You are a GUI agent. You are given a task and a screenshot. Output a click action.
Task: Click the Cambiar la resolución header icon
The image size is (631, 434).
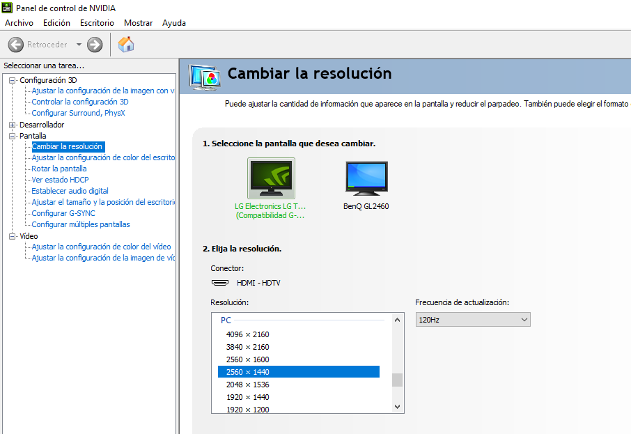tap(205, 77)
